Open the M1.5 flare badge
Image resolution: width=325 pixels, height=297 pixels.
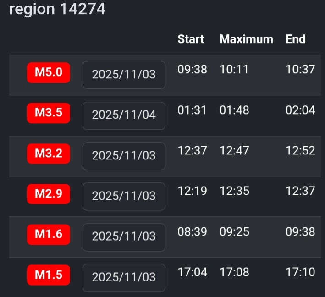tap(49, 275)
